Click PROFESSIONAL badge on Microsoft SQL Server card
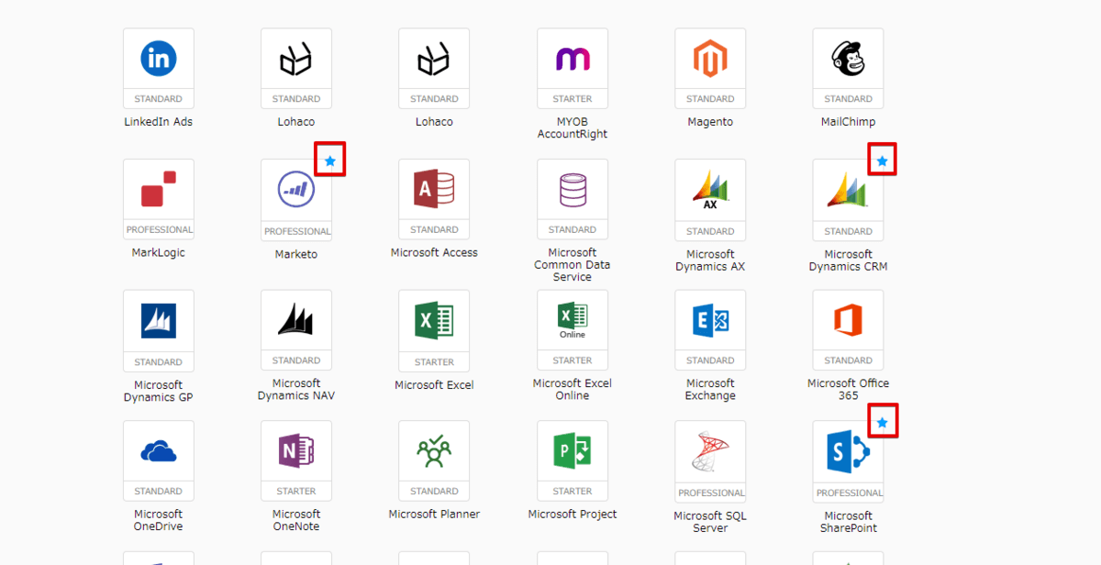1101x565 pixels. pos(710,493)
